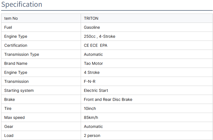Click the 85km/h max speed value
This screenshot has width=213, height=140.
pos(91,117)
